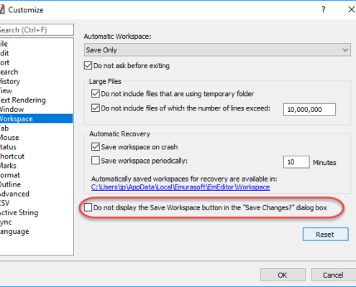Uncheck files using temporary folder option

pos(96,93)
